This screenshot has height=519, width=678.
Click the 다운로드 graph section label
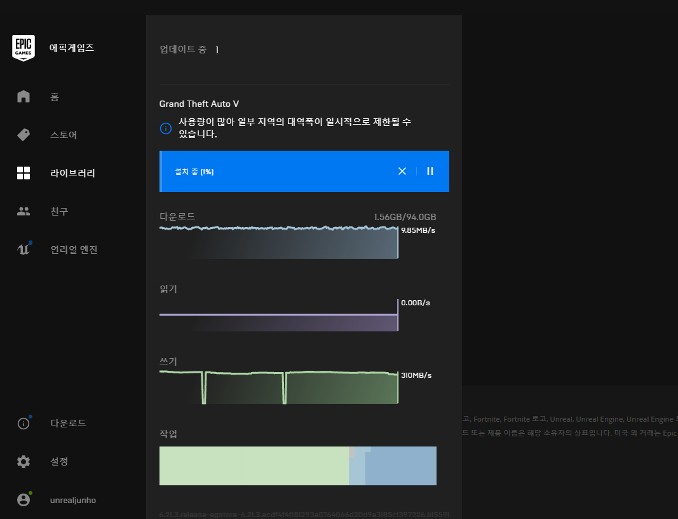coord(177,216)
